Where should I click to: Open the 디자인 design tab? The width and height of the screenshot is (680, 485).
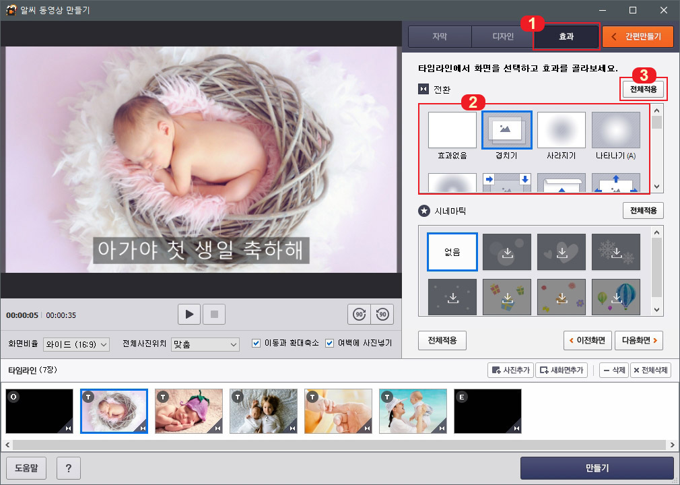tap(502, 36)
